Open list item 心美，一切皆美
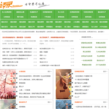The width and height of the screenshot is (109, 109). [x=25, y=90]
